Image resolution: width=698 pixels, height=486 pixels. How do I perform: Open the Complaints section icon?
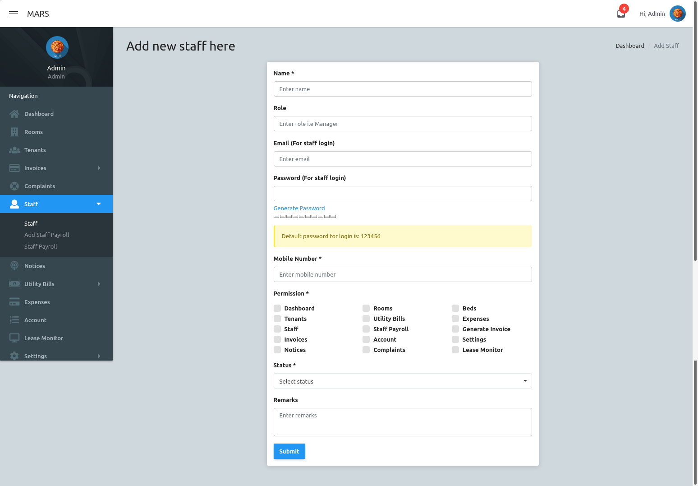(x=15, y=186)
